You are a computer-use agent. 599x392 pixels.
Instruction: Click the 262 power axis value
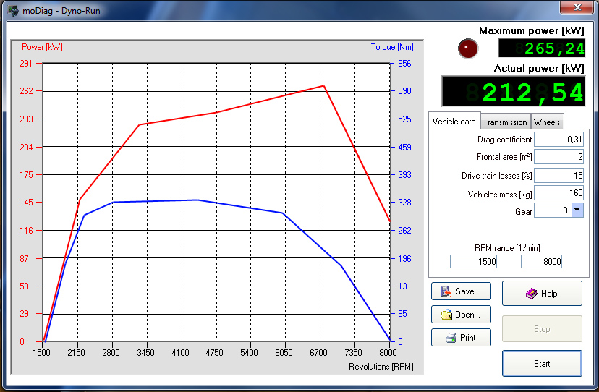click(26, 91)
